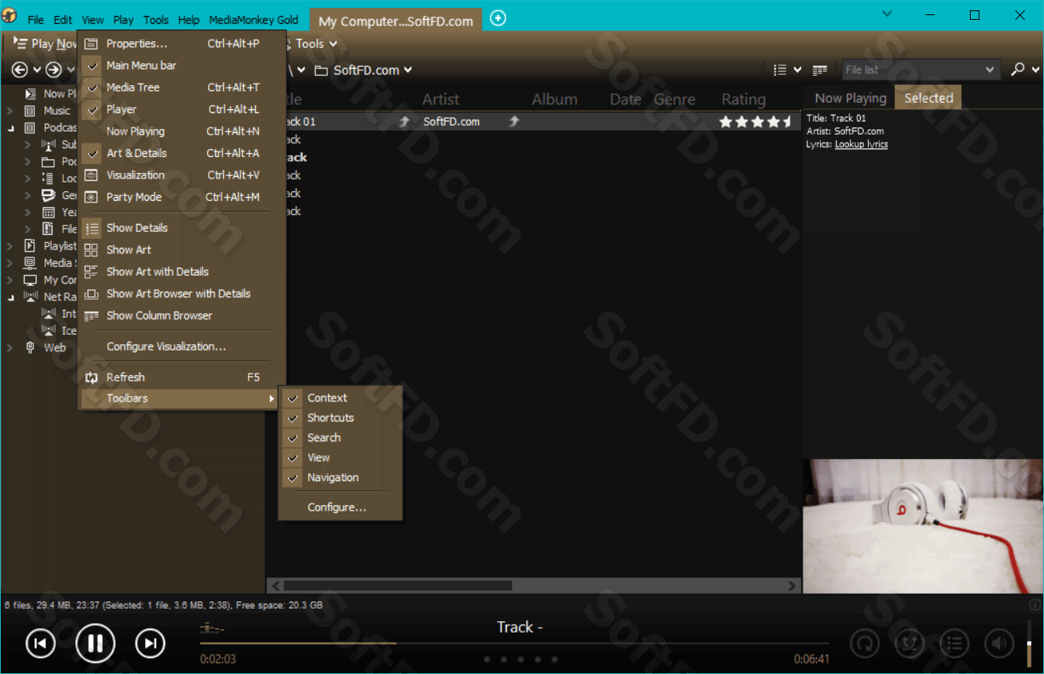Open the view mode dropdown arrow

(x=798, y=70)
